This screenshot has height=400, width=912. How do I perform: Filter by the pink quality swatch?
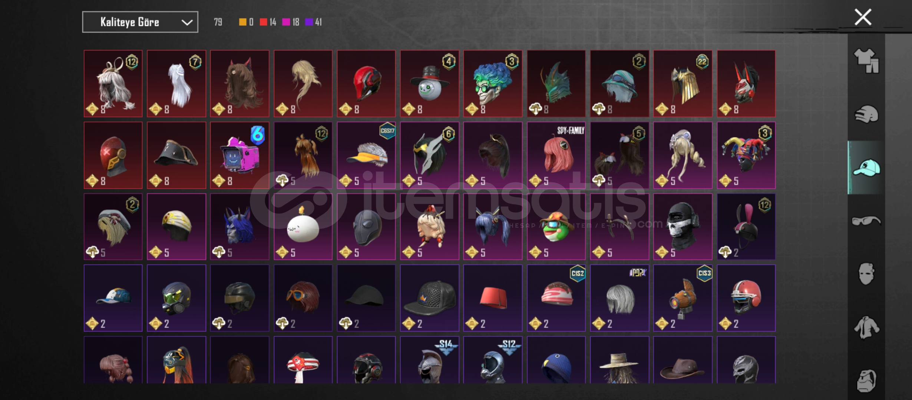[x=286, y=22]
